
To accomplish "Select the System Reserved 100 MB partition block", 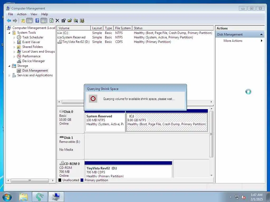I will tap(105, 122).
